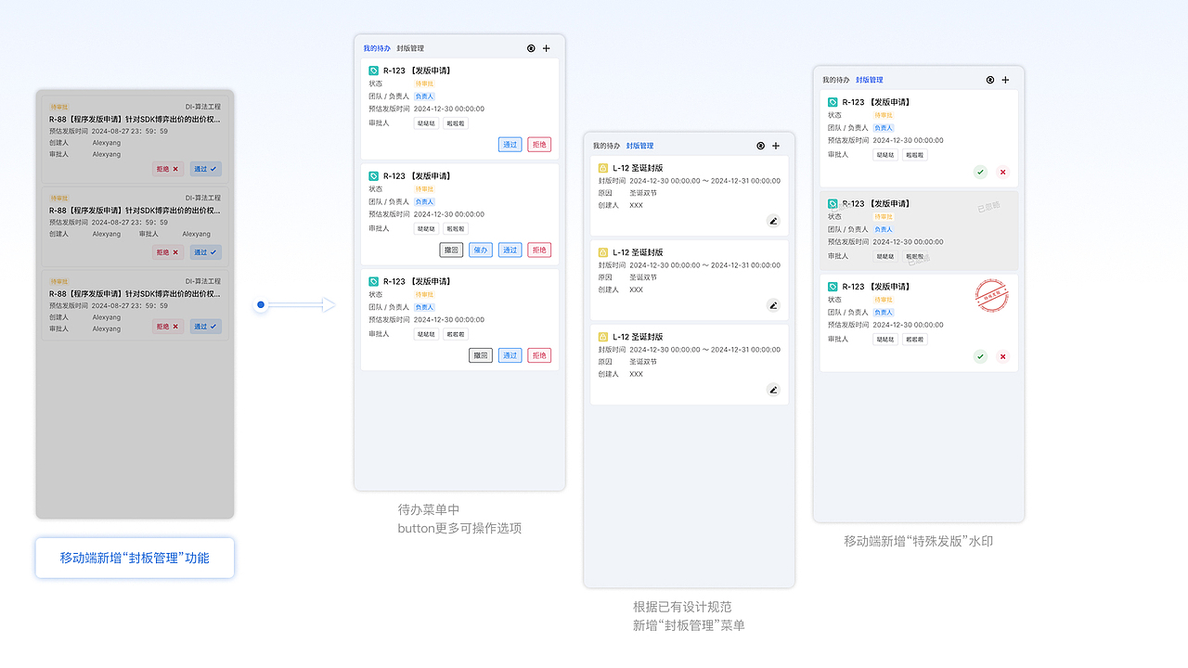Open 我的待办 tab in the 特殊发版 watermark panel
The height and width of the screenshot is (668, 1188).
(x=836, y=80)
